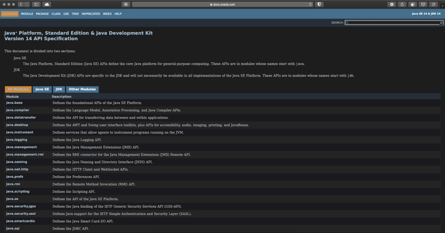Viewport: 445px width, 233px height.
Task: Open the Downloads arrow icon in the toolbar
Action: point(392,4)
